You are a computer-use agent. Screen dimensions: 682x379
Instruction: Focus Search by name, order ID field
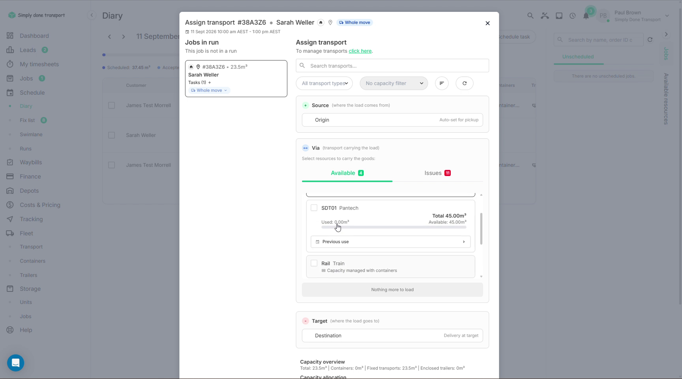599,40
